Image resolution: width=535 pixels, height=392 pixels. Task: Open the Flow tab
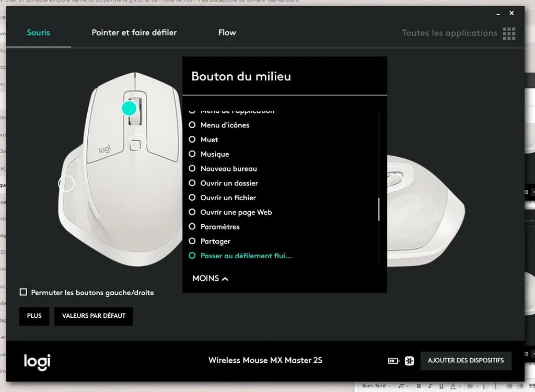(x=227, y=32)
